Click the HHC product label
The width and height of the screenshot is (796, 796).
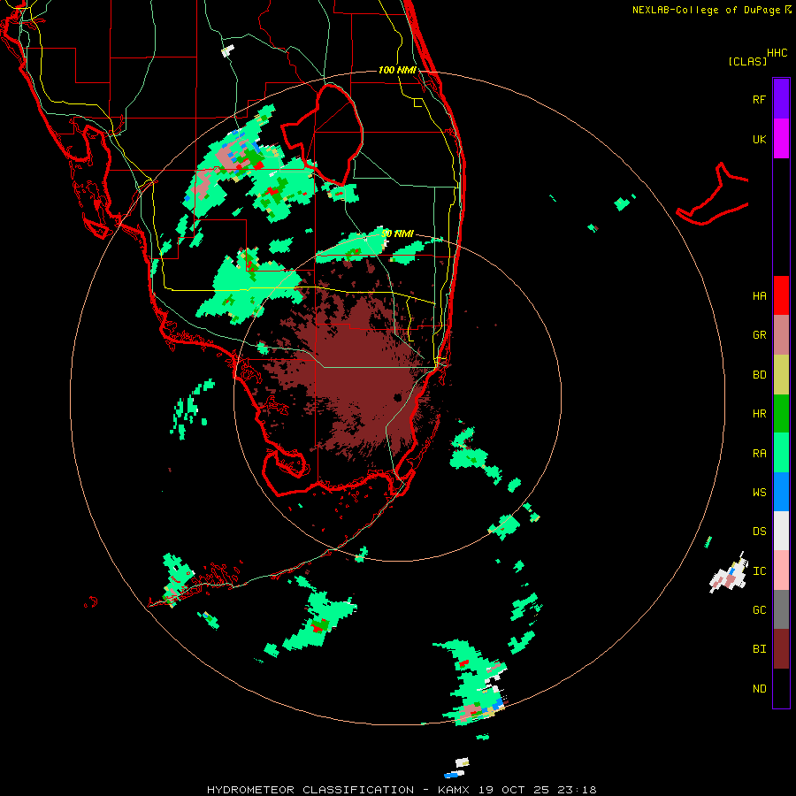click(x=777, y=53)
